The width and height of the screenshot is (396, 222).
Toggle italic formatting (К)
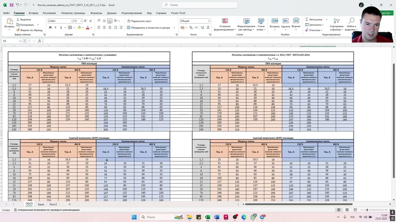click(55, 27)
